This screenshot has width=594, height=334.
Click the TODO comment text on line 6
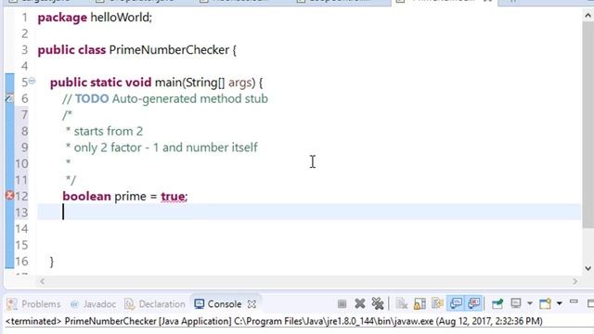point(165,99)
